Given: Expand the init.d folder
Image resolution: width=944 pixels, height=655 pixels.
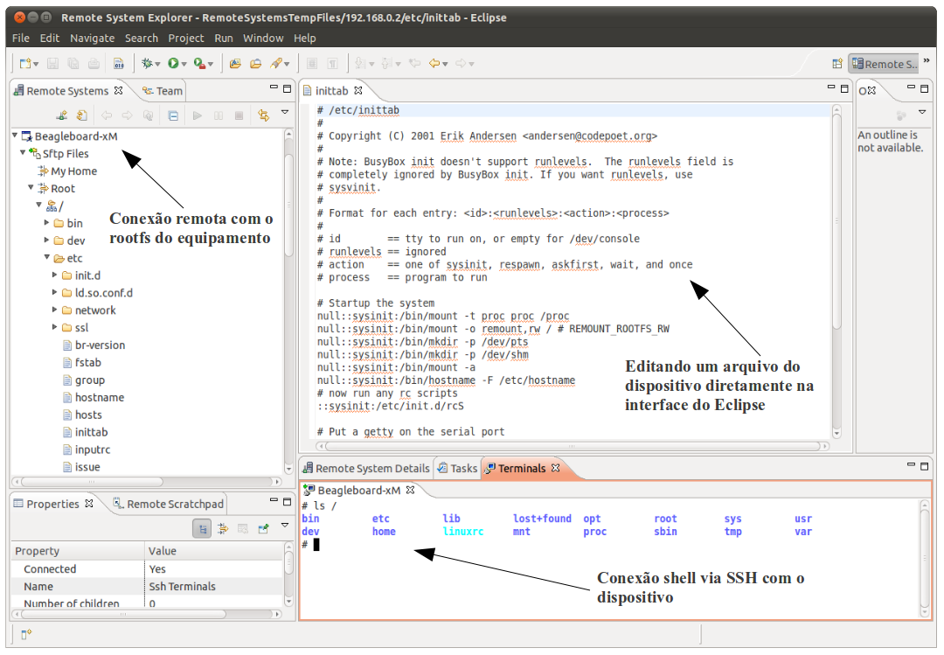Looking at the screenshot, I should tap(55, 275).
